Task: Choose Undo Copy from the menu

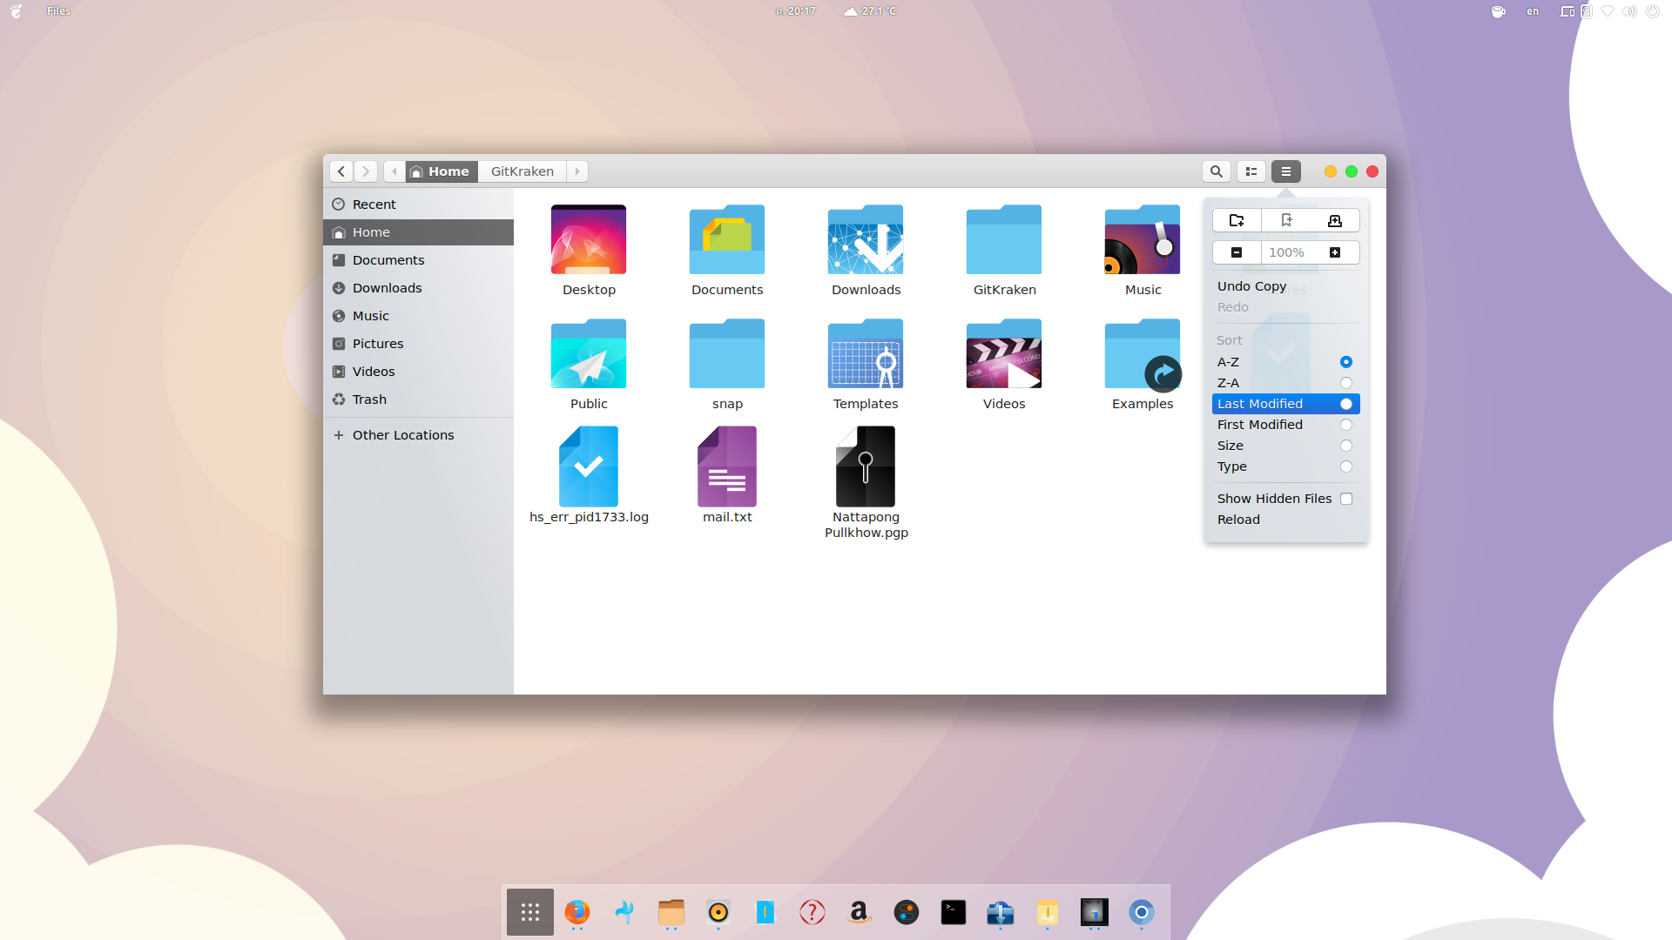Action: (x=1251, y=286)
